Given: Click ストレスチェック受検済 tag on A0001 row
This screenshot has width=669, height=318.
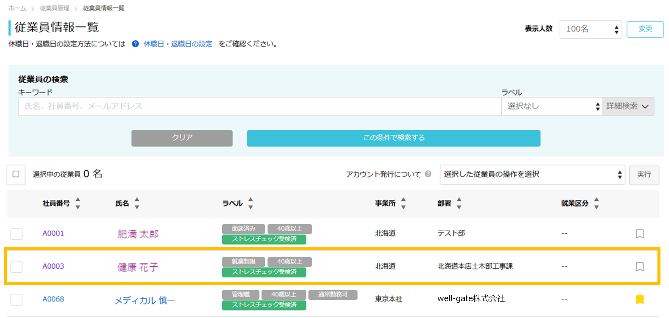Looking at the screenshot, I should (264, 239).
